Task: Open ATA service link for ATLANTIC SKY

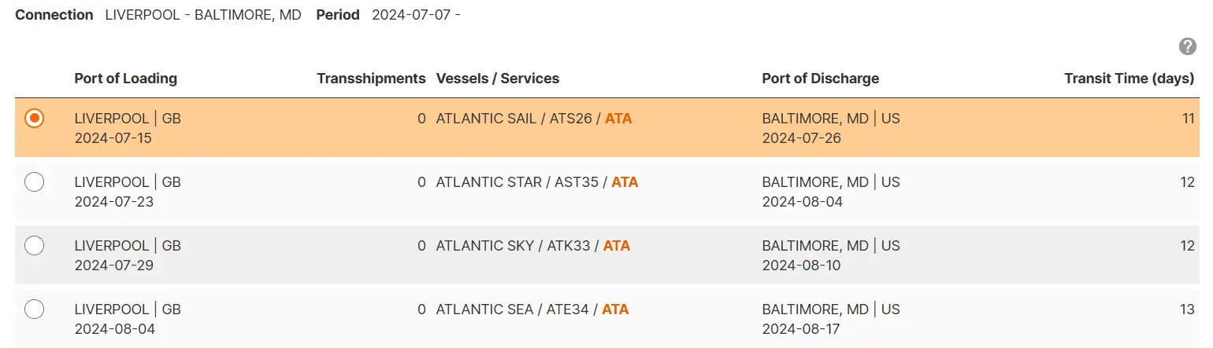Action: click(x=617, y=246)
